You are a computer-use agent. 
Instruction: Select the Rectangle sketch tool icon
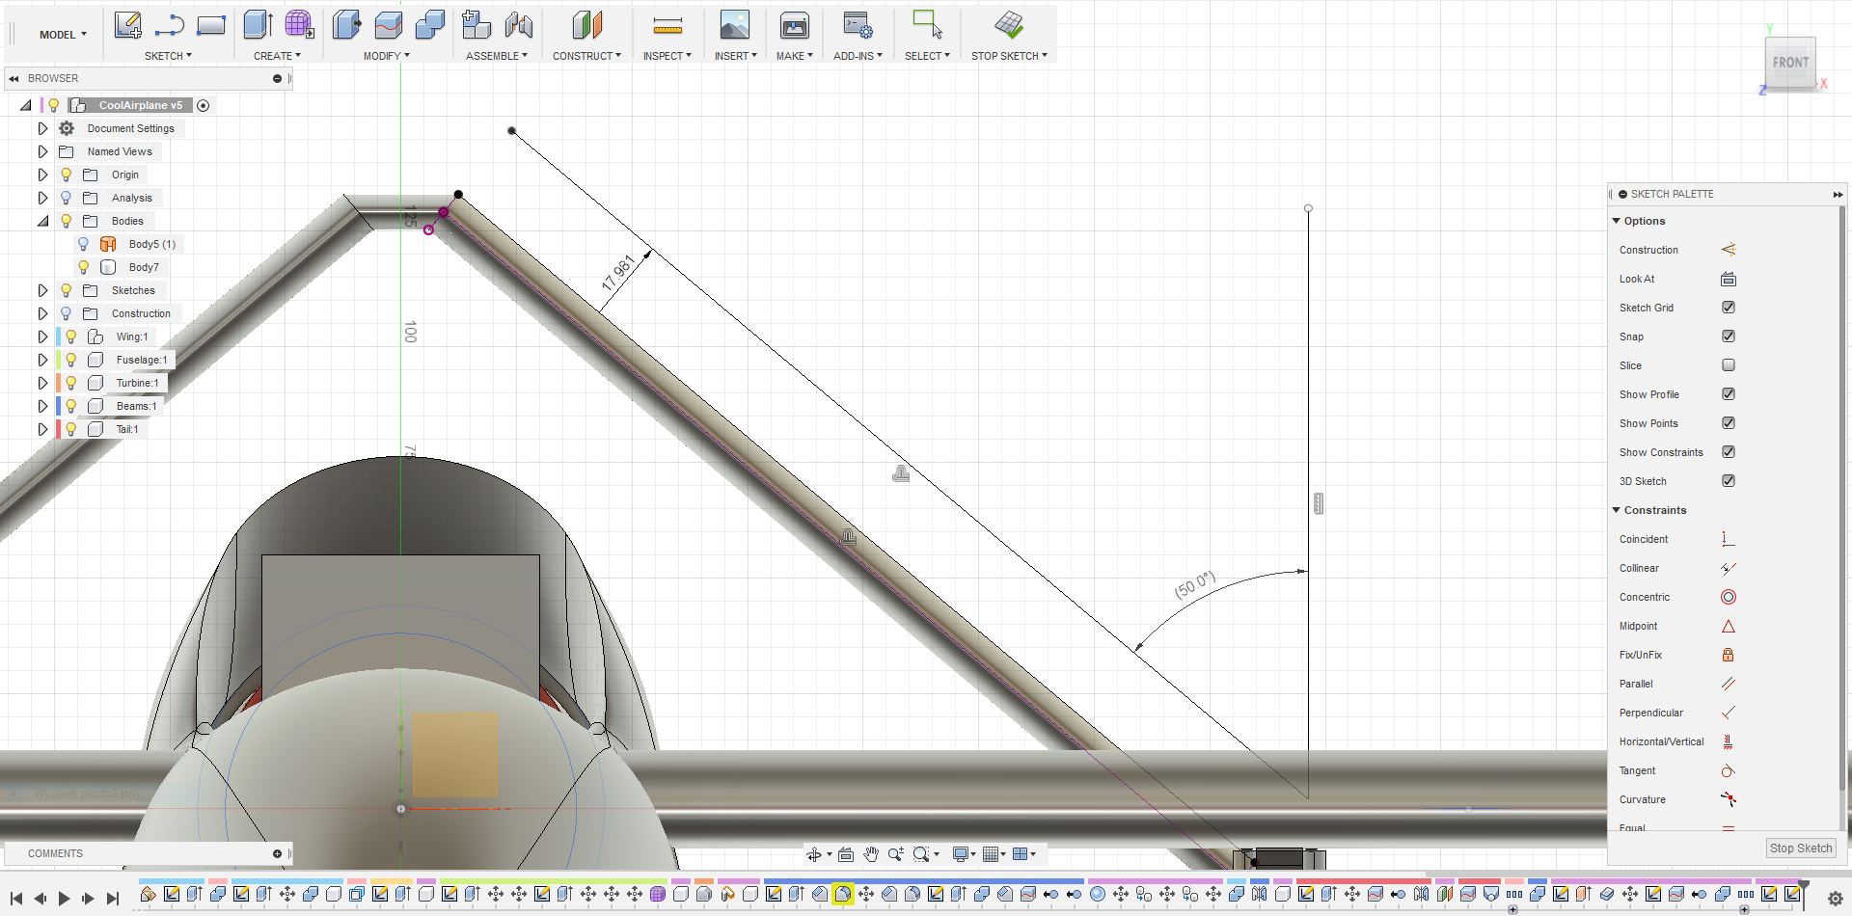point(211,25)
